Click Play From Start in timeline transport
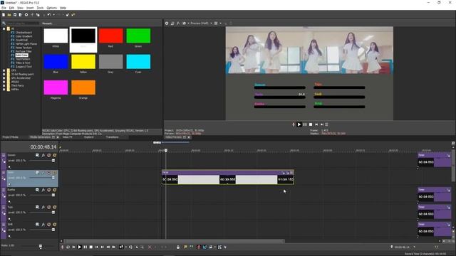 pyautogui.click(x=73, y=247)
